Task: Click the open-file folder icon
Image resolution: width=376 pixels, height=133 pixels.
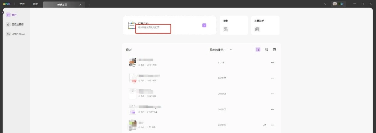Action: pyautogui.click(x=132, y=25)
